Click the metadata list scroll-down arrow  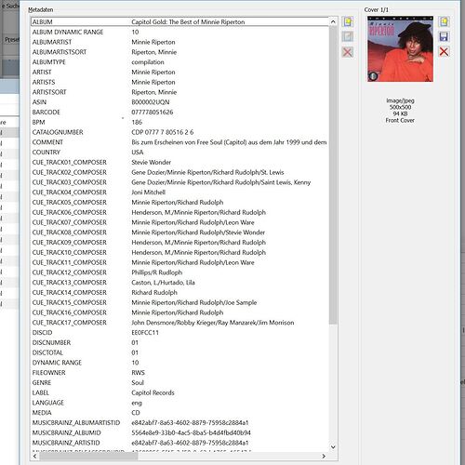tap(333, 447)
